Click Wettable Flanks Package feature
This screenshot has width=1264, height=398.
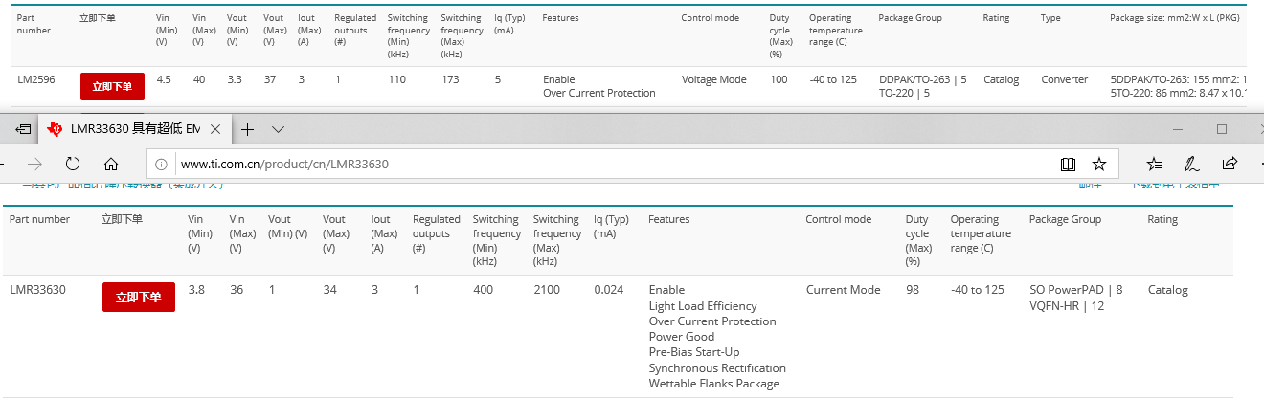pos(714,384)
